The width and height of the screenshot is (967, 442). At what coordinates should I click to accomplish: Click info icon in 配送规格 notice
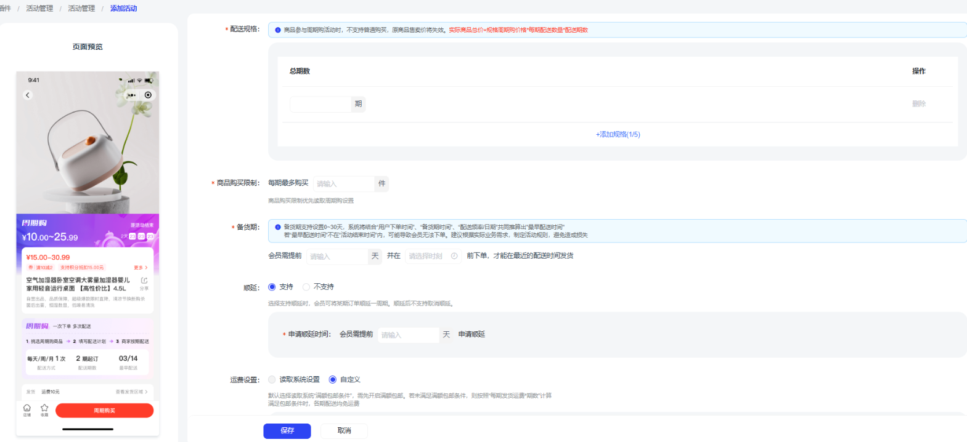[278, 30]
